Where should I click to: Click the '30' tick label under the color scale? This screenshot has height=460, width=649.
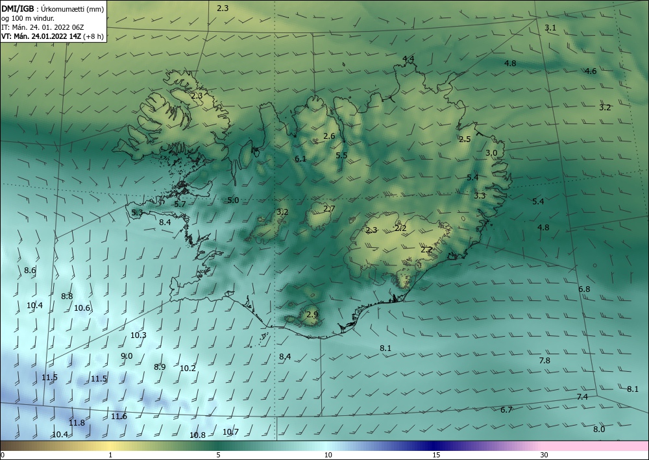click(545, 455)
